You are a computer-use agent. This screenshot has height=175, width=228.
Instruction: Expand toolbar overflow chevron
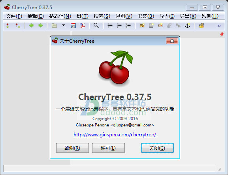pos(219,26)
